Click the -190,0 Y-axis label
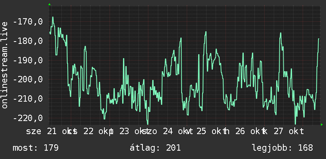Image resolution: width=326 pixels, height=159 pixels. tap(28, 60)
